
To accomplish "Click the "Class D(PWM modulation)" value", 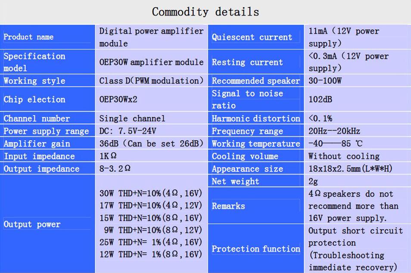I will coord(151,81).
